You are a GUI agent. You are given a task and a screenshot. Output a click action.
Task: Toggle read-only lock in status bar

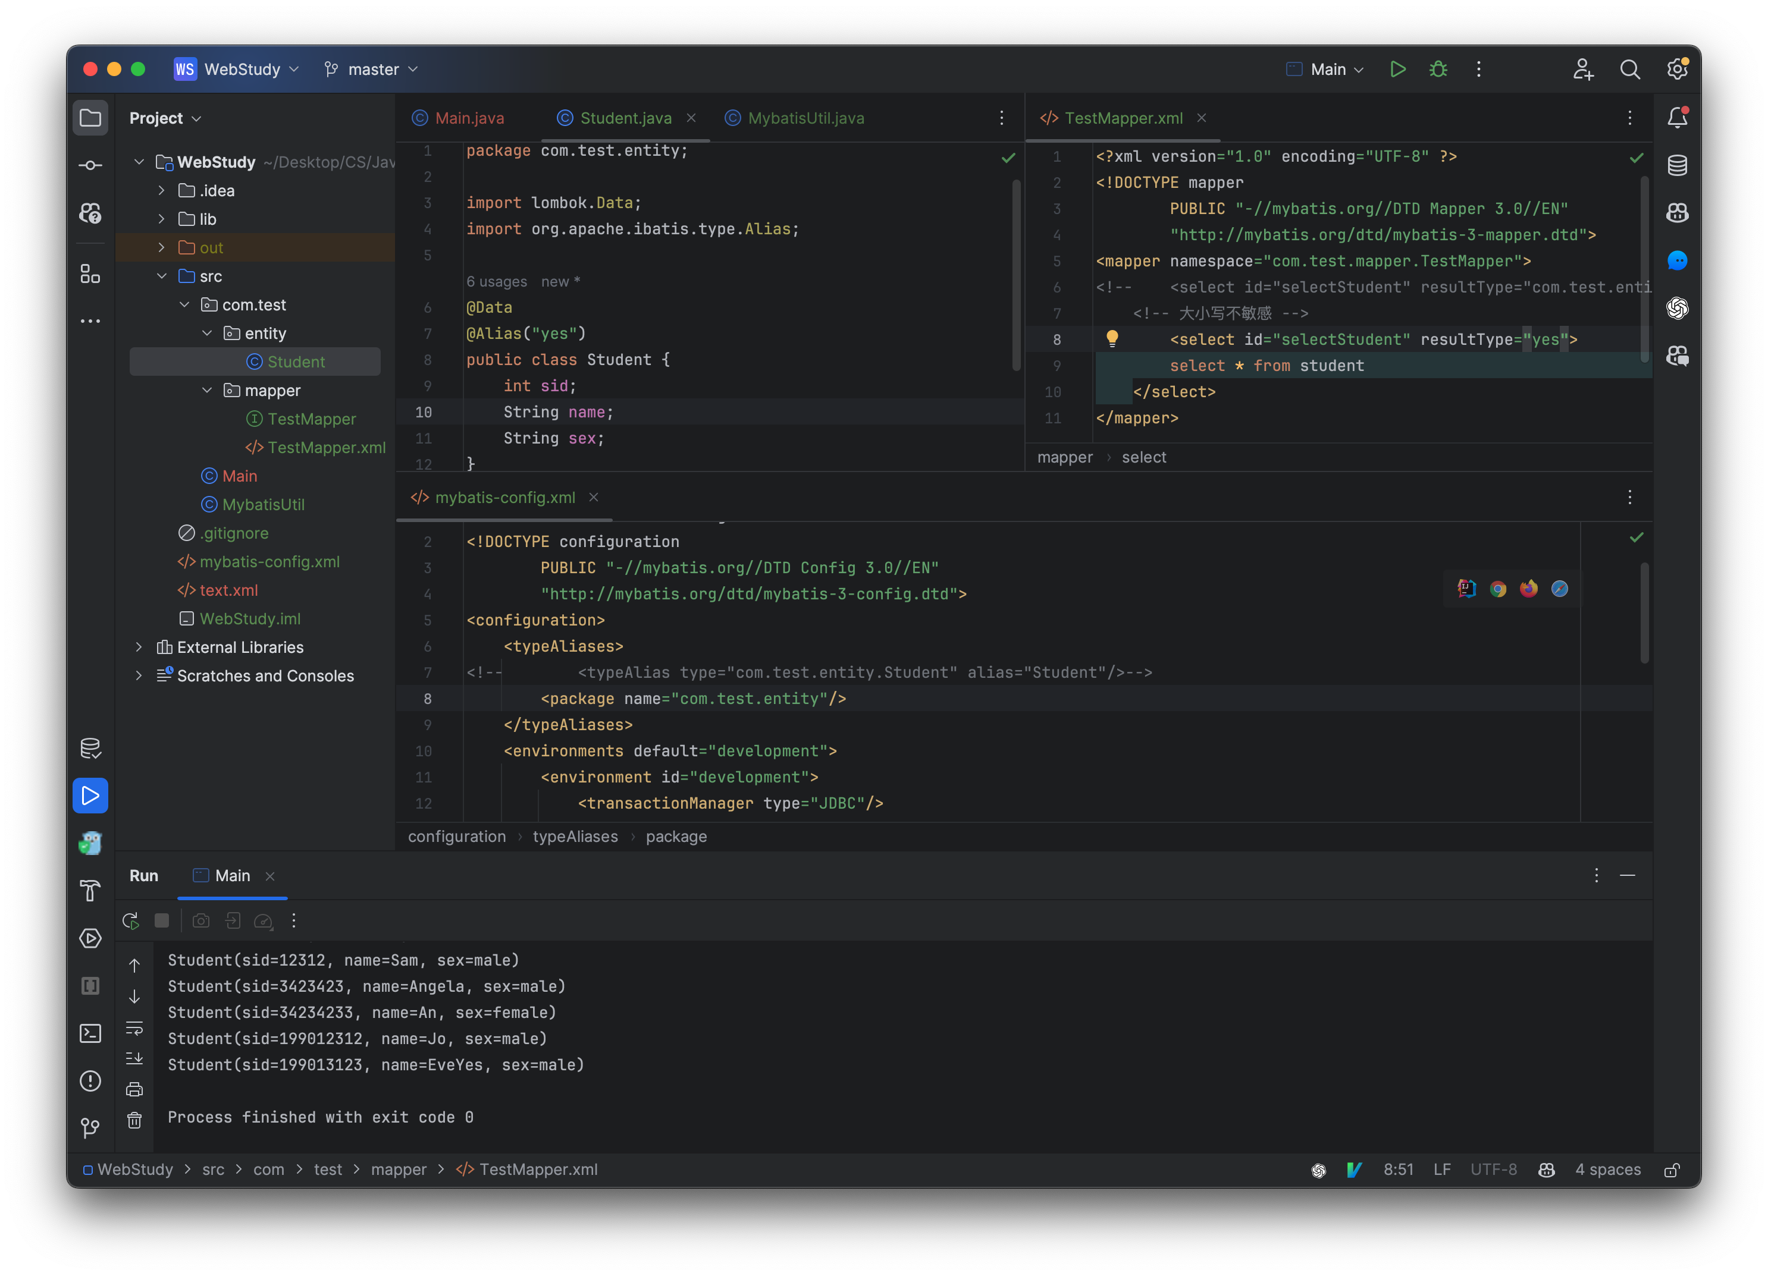[1672, 1170]
